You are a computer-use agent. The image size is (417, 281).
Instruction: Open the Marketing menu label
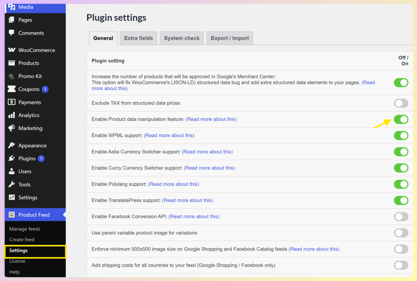[30, 128]
